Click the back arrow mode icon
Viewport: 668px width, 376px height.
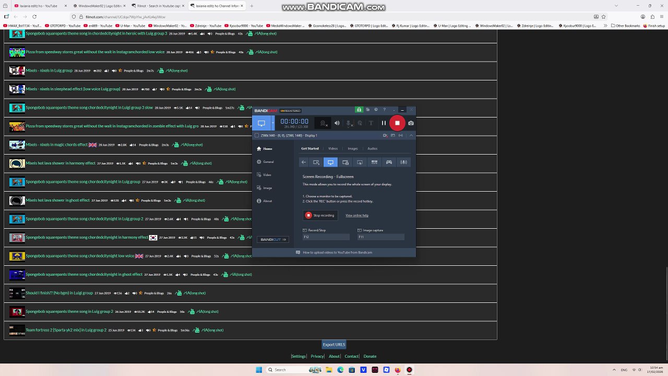(303, 162)
